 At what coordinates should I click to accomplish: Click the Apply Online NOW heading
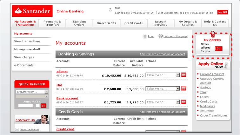point(211,65)
